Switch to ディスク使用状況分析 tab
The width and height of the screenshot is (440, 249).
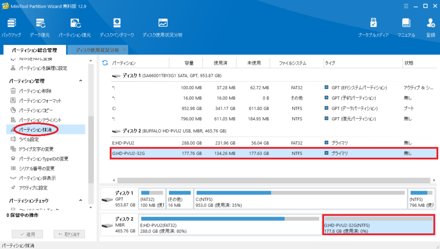pos(98,50)
